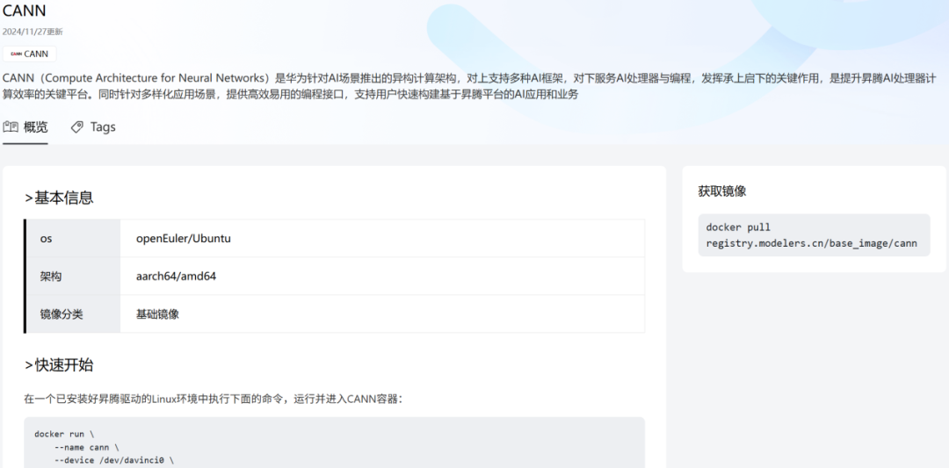This screenshot has height=468, width=949.
Task: Click the aarch64/amd64 value cell
Action: pos(382,277)
